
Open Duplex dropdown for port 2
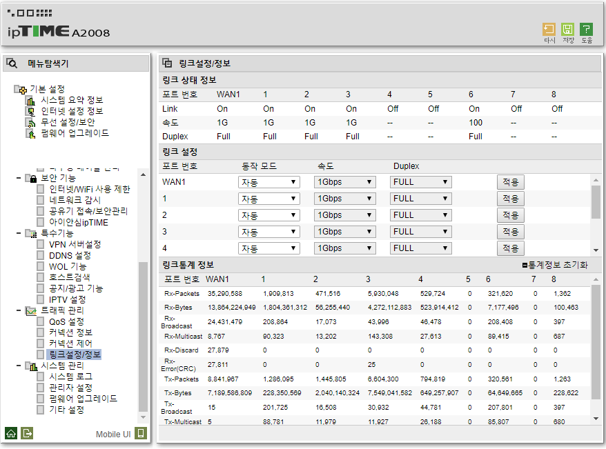421,215
